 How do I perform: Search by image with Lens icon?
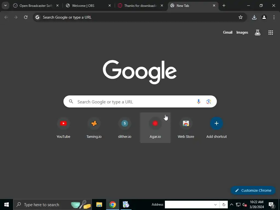[x=209, y=102]
